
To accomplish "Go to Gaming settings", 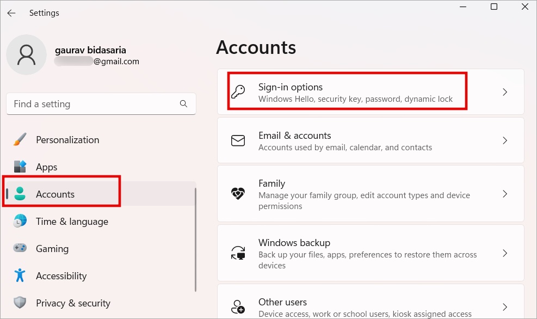I will coord(101,248).
